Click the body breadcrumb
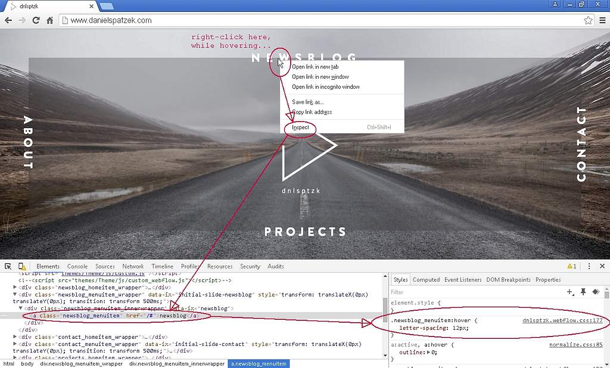The width and height of the screenshot is (610, 368). (27, 364)
